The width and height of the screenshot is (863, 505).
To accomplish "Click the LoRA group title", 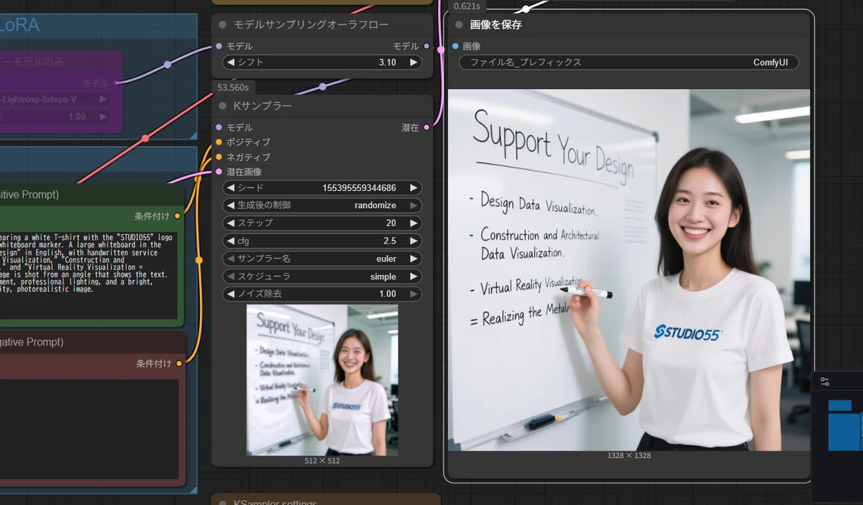I will tap(19, 25).
